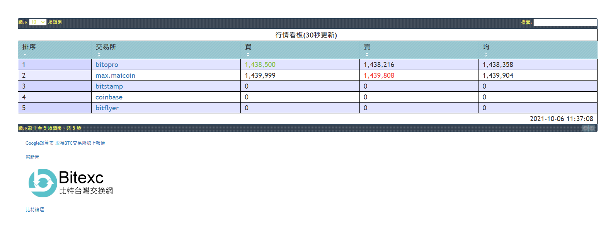The image size is (613, 231).
Task: Select the bitopro sell price 1,438,216
Action: tap(379, 65)
